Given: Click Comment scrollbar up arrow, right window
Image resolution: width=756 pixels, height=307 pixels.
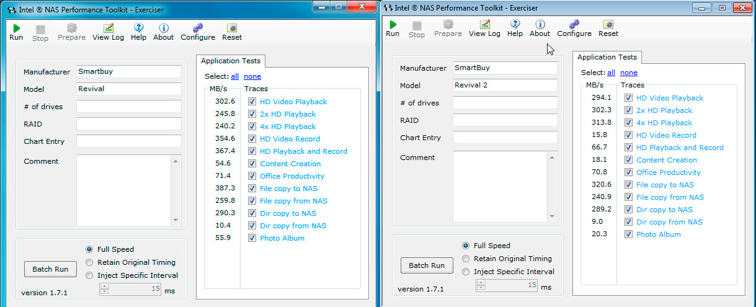Looking at the screenshot, I should click(x=553, y=158).
